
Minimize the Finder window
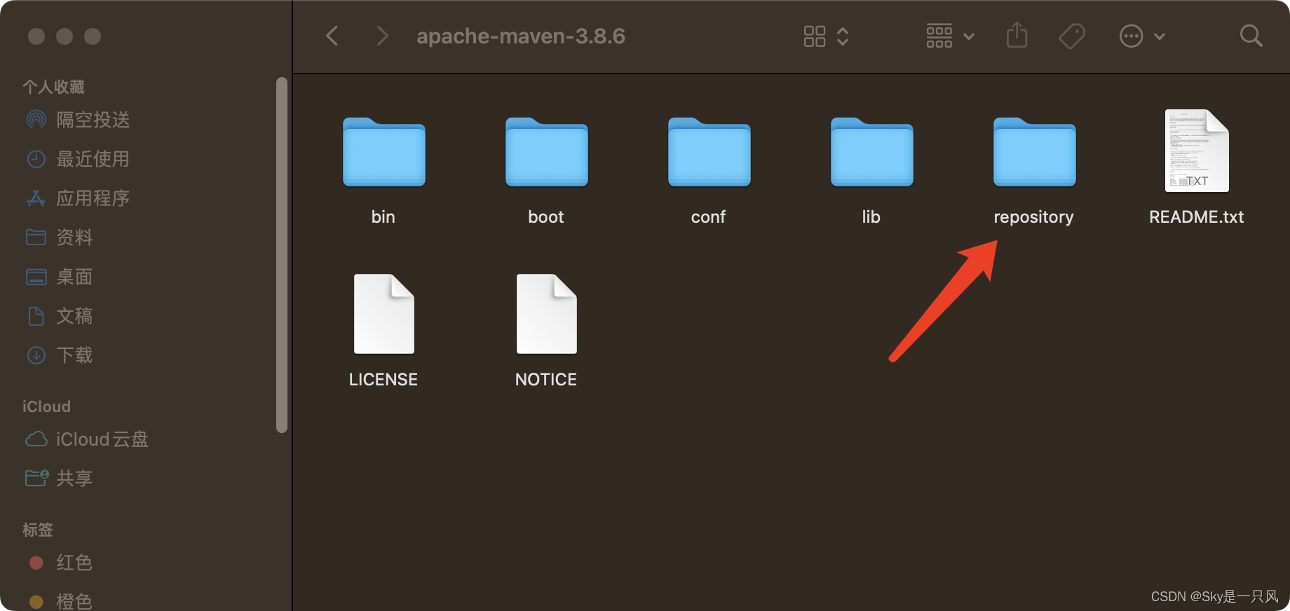coord(64,36)
